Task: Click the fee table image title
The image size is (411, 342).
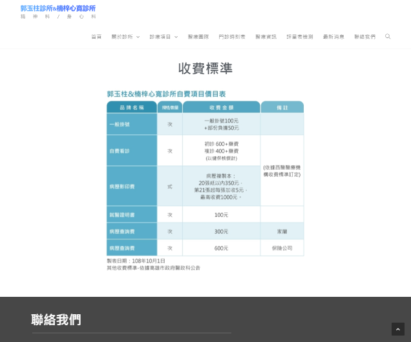Action: click(x=166, y=94)
